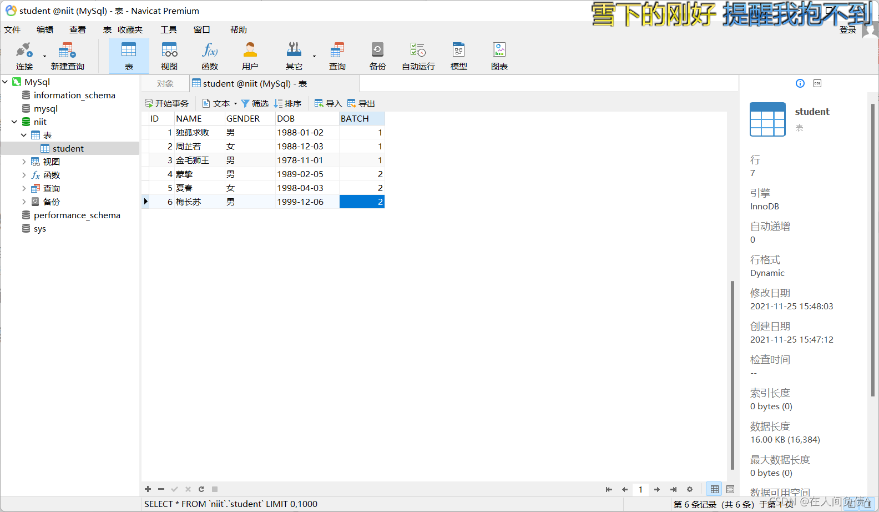Open the 窗口 Window menu
879x512 pixels.
(x=202, y=29)
